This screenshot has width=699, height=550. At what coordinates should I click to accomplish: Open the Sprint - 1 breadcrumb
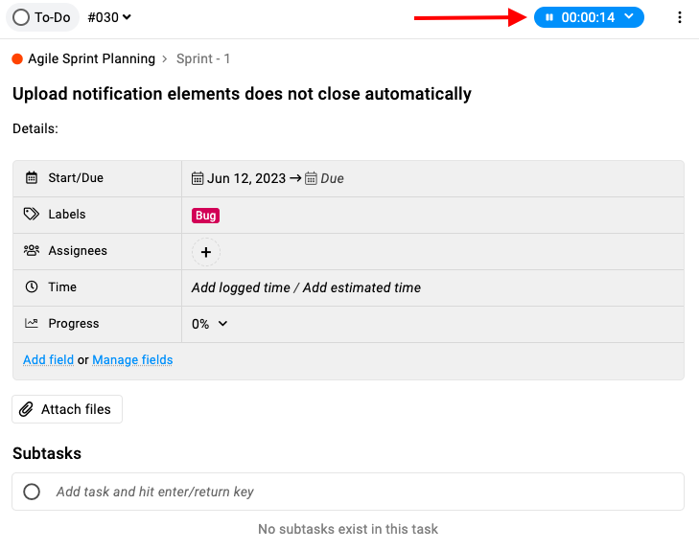point(203,58)
